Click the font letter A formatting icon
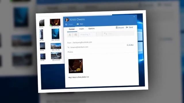This screenshot has width=184, height=103. click(x=70, y=35)
